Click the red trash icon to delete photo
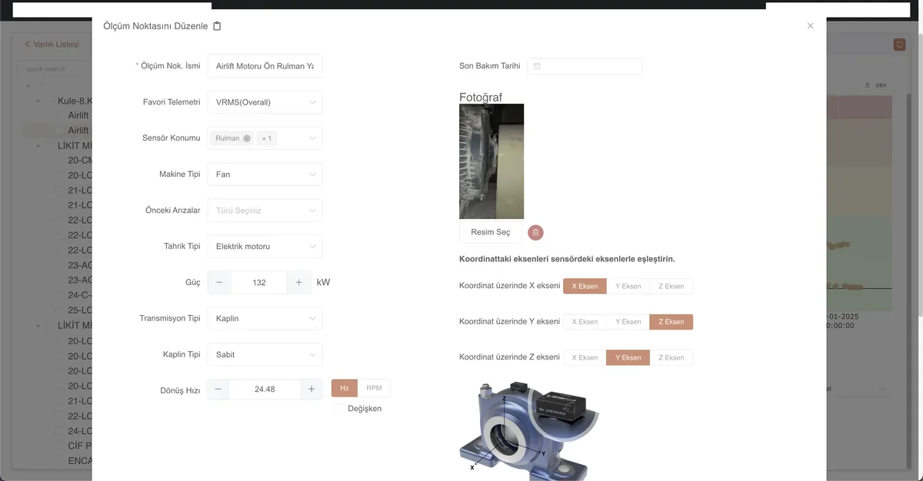This screenshot has width=923, height=481. [535, 232]
